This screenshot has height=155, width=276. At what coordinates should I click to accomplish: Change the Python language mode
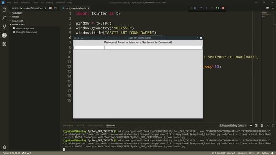click(265, 153)
